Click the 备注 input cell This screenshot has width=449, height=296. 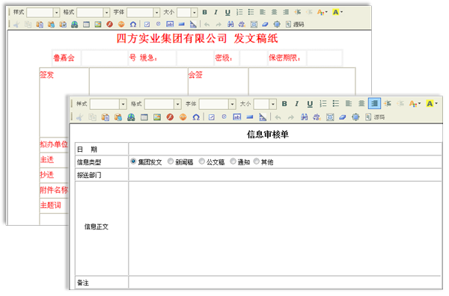(x=285, y=283)
